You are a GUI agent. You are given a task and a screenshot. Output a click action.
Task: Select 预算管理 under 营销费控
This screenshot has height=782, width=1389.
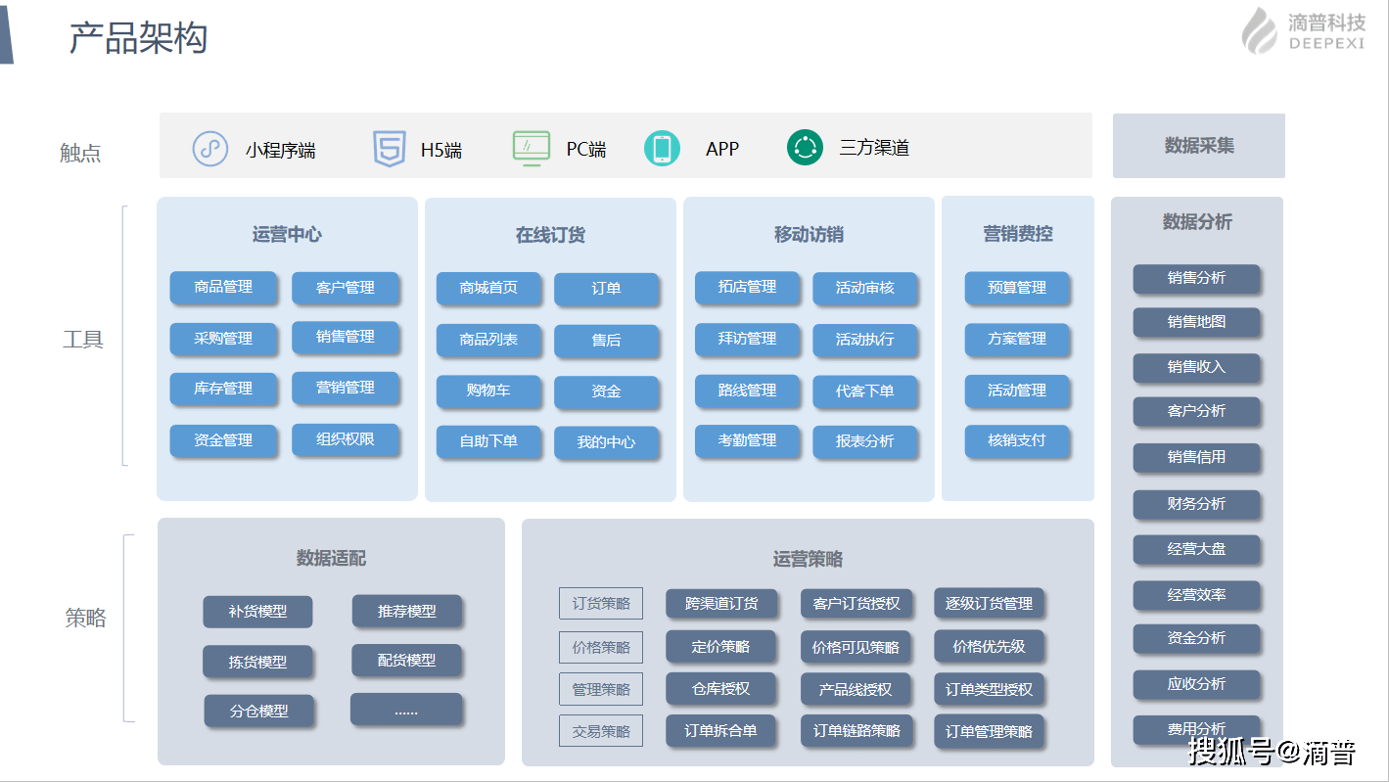(1017, 288)
